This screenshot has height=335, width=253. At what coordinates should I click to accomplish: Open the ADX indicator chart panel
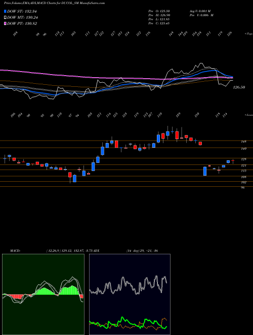pos(130,294)
